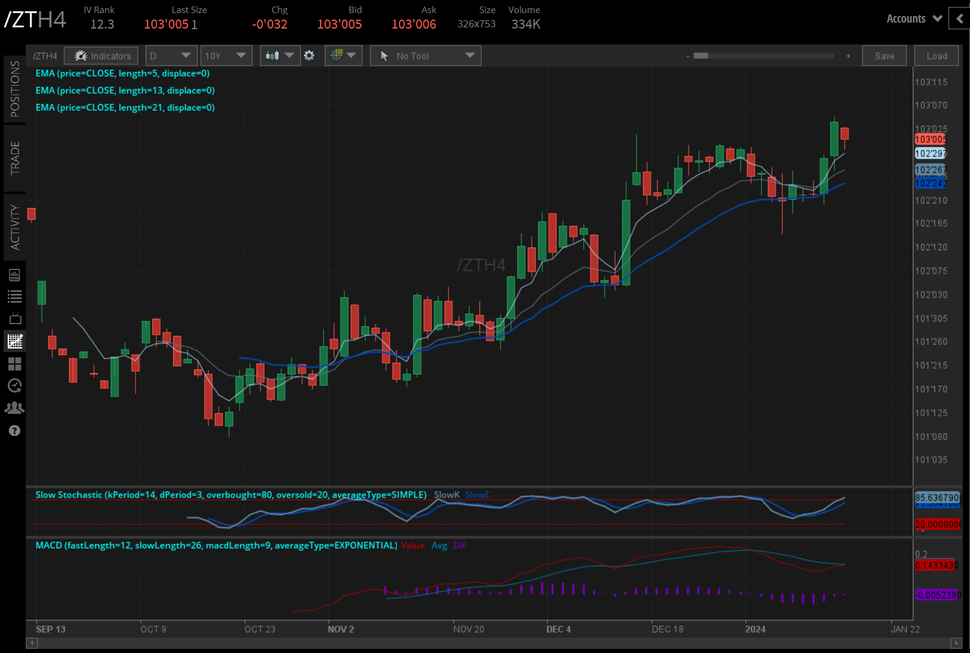Image resolution: width=970 pixels, height=653 pixels.
Task: Click the SlowK plot label
Action: coord(447,495)
